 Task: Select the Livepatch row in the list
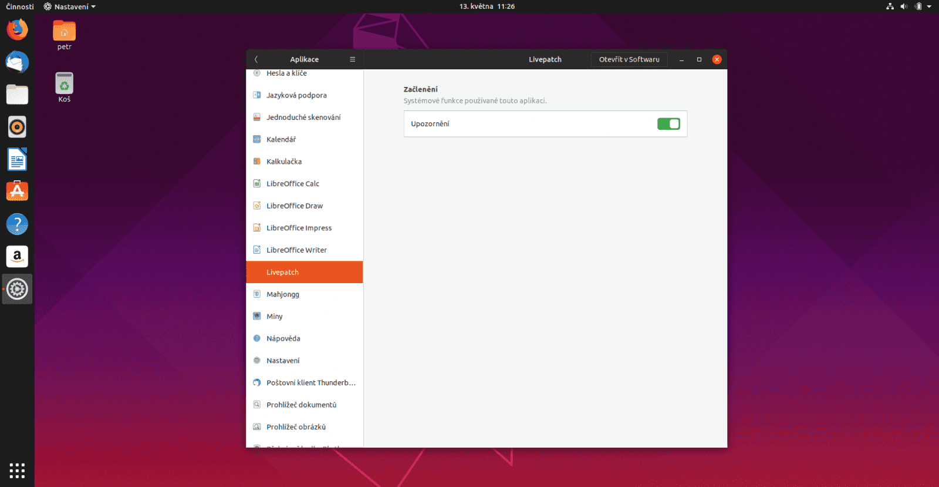(305, 272)
